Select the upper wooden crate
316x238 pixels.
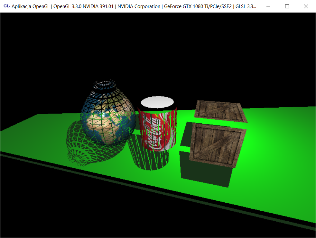coord(220,111)
